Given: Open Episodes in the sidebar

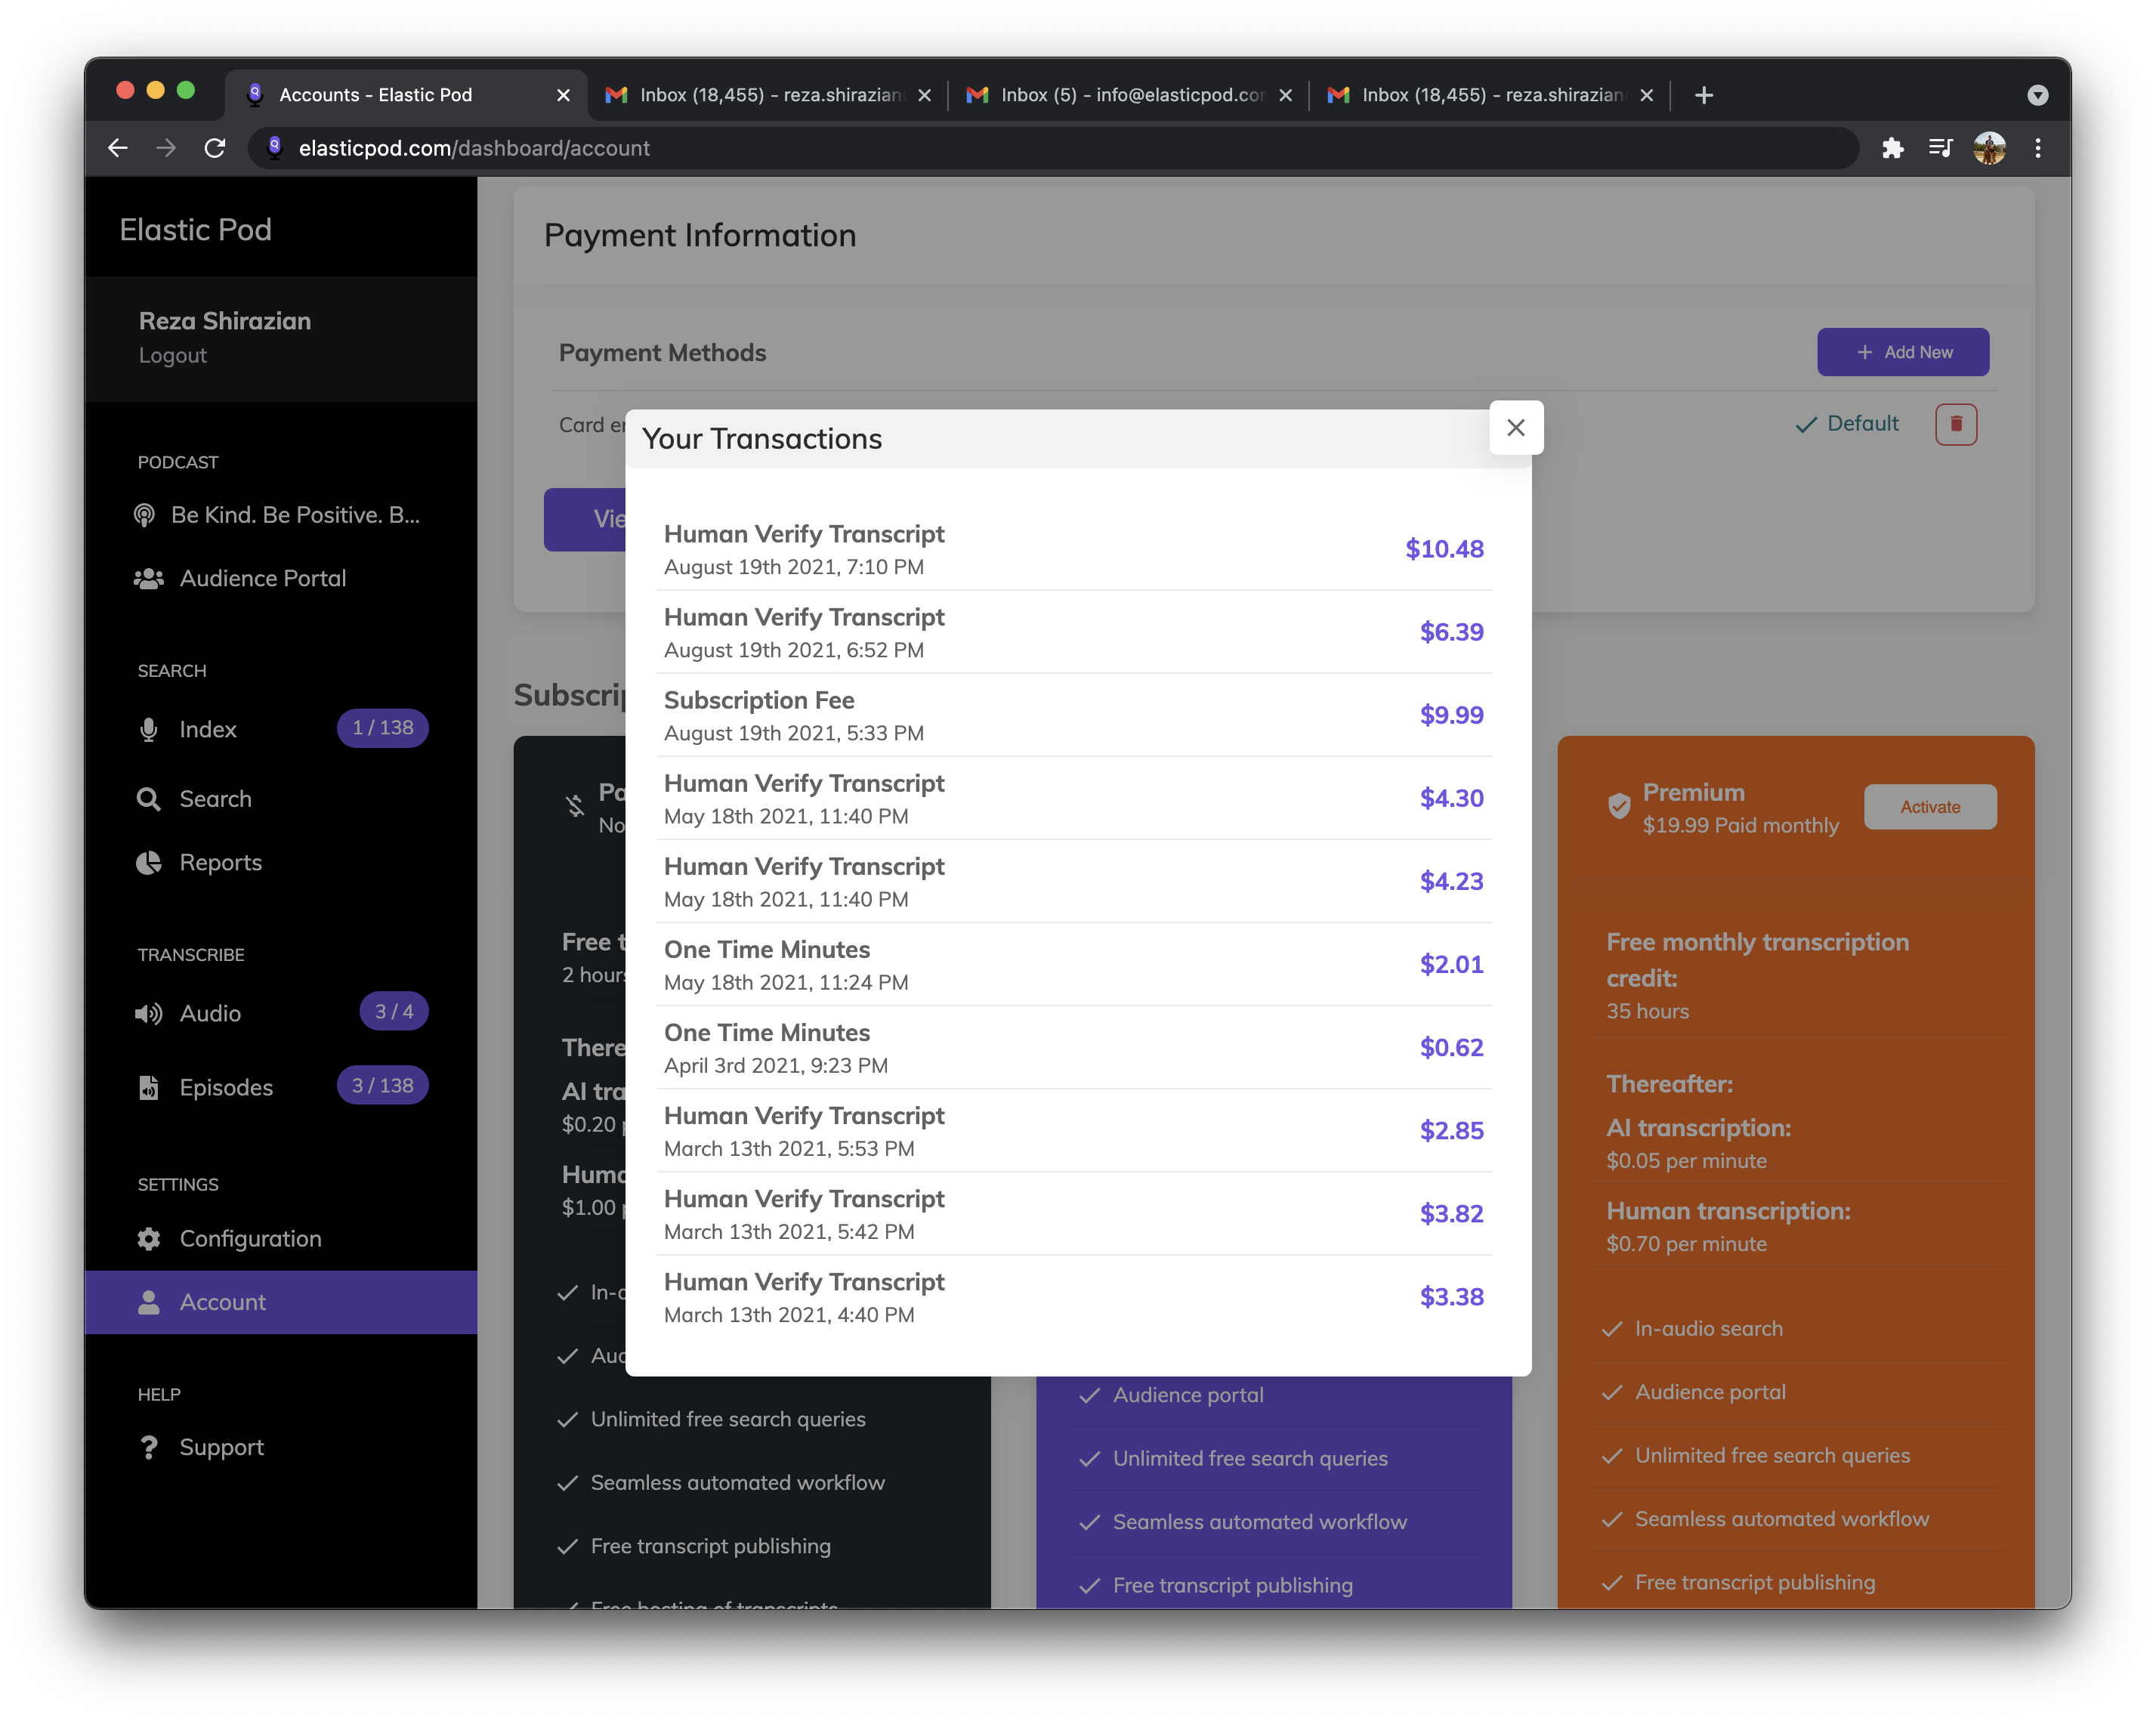Looking at the screenshot, I should click(x=226, y=1087).
